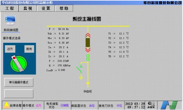Open the 系统接线图 link
The image size is (183, 110).
coord(11,30)
